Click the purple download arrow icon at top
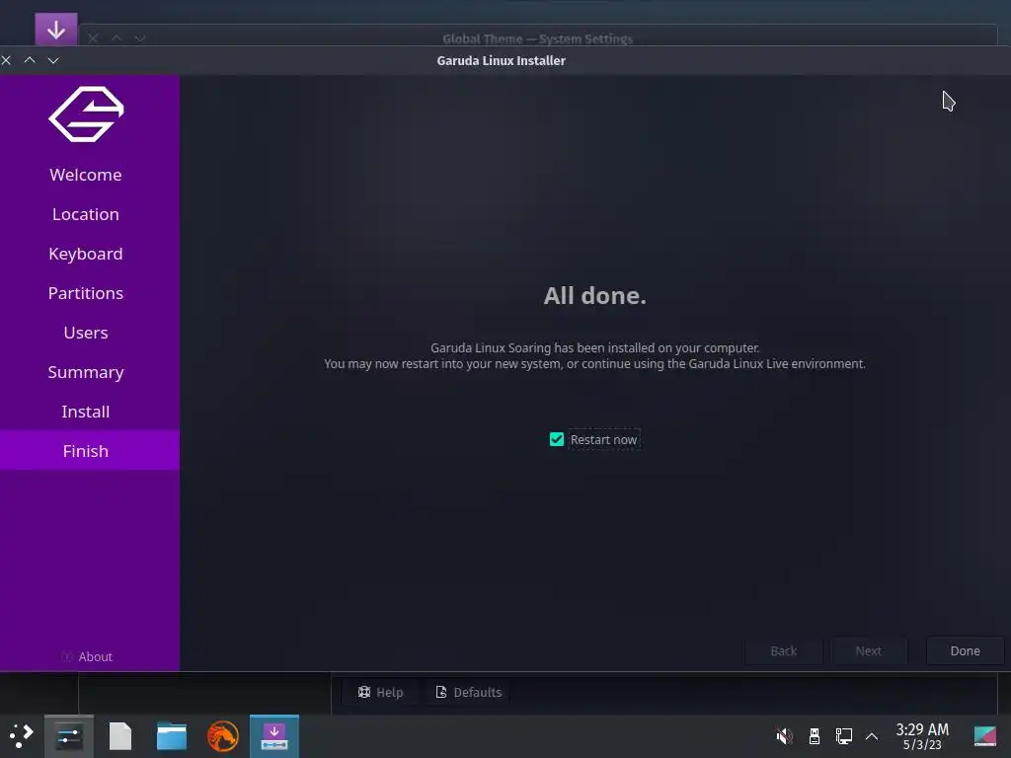Image resolution: width=1011 pixels, height=758 pixels. click(x=56, y=29)
